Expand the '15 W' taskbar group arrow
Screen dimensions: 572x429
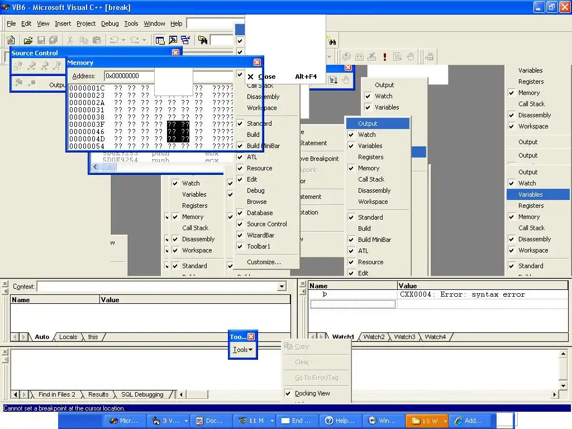(445, 421)
